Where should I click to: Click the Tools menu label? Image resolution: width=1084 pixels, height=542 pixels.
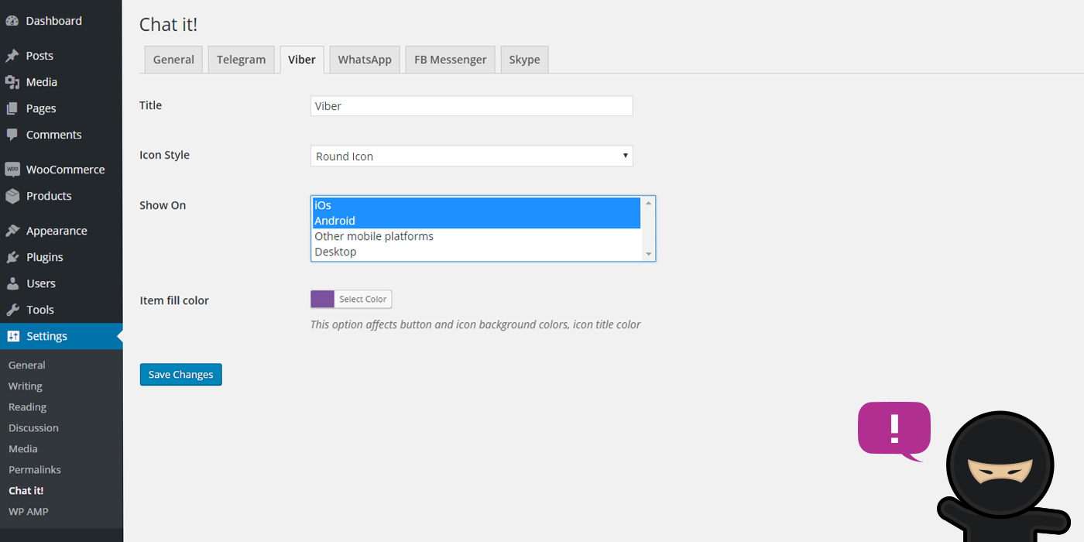pyautogui.click(x=40, y=310)
